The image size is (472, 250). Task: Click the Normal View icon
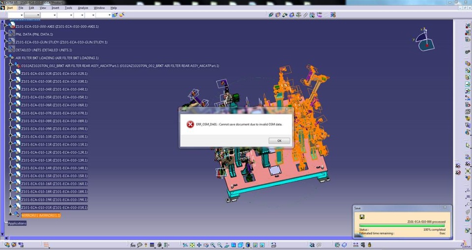pyautogui.click(x=227, y=245)
